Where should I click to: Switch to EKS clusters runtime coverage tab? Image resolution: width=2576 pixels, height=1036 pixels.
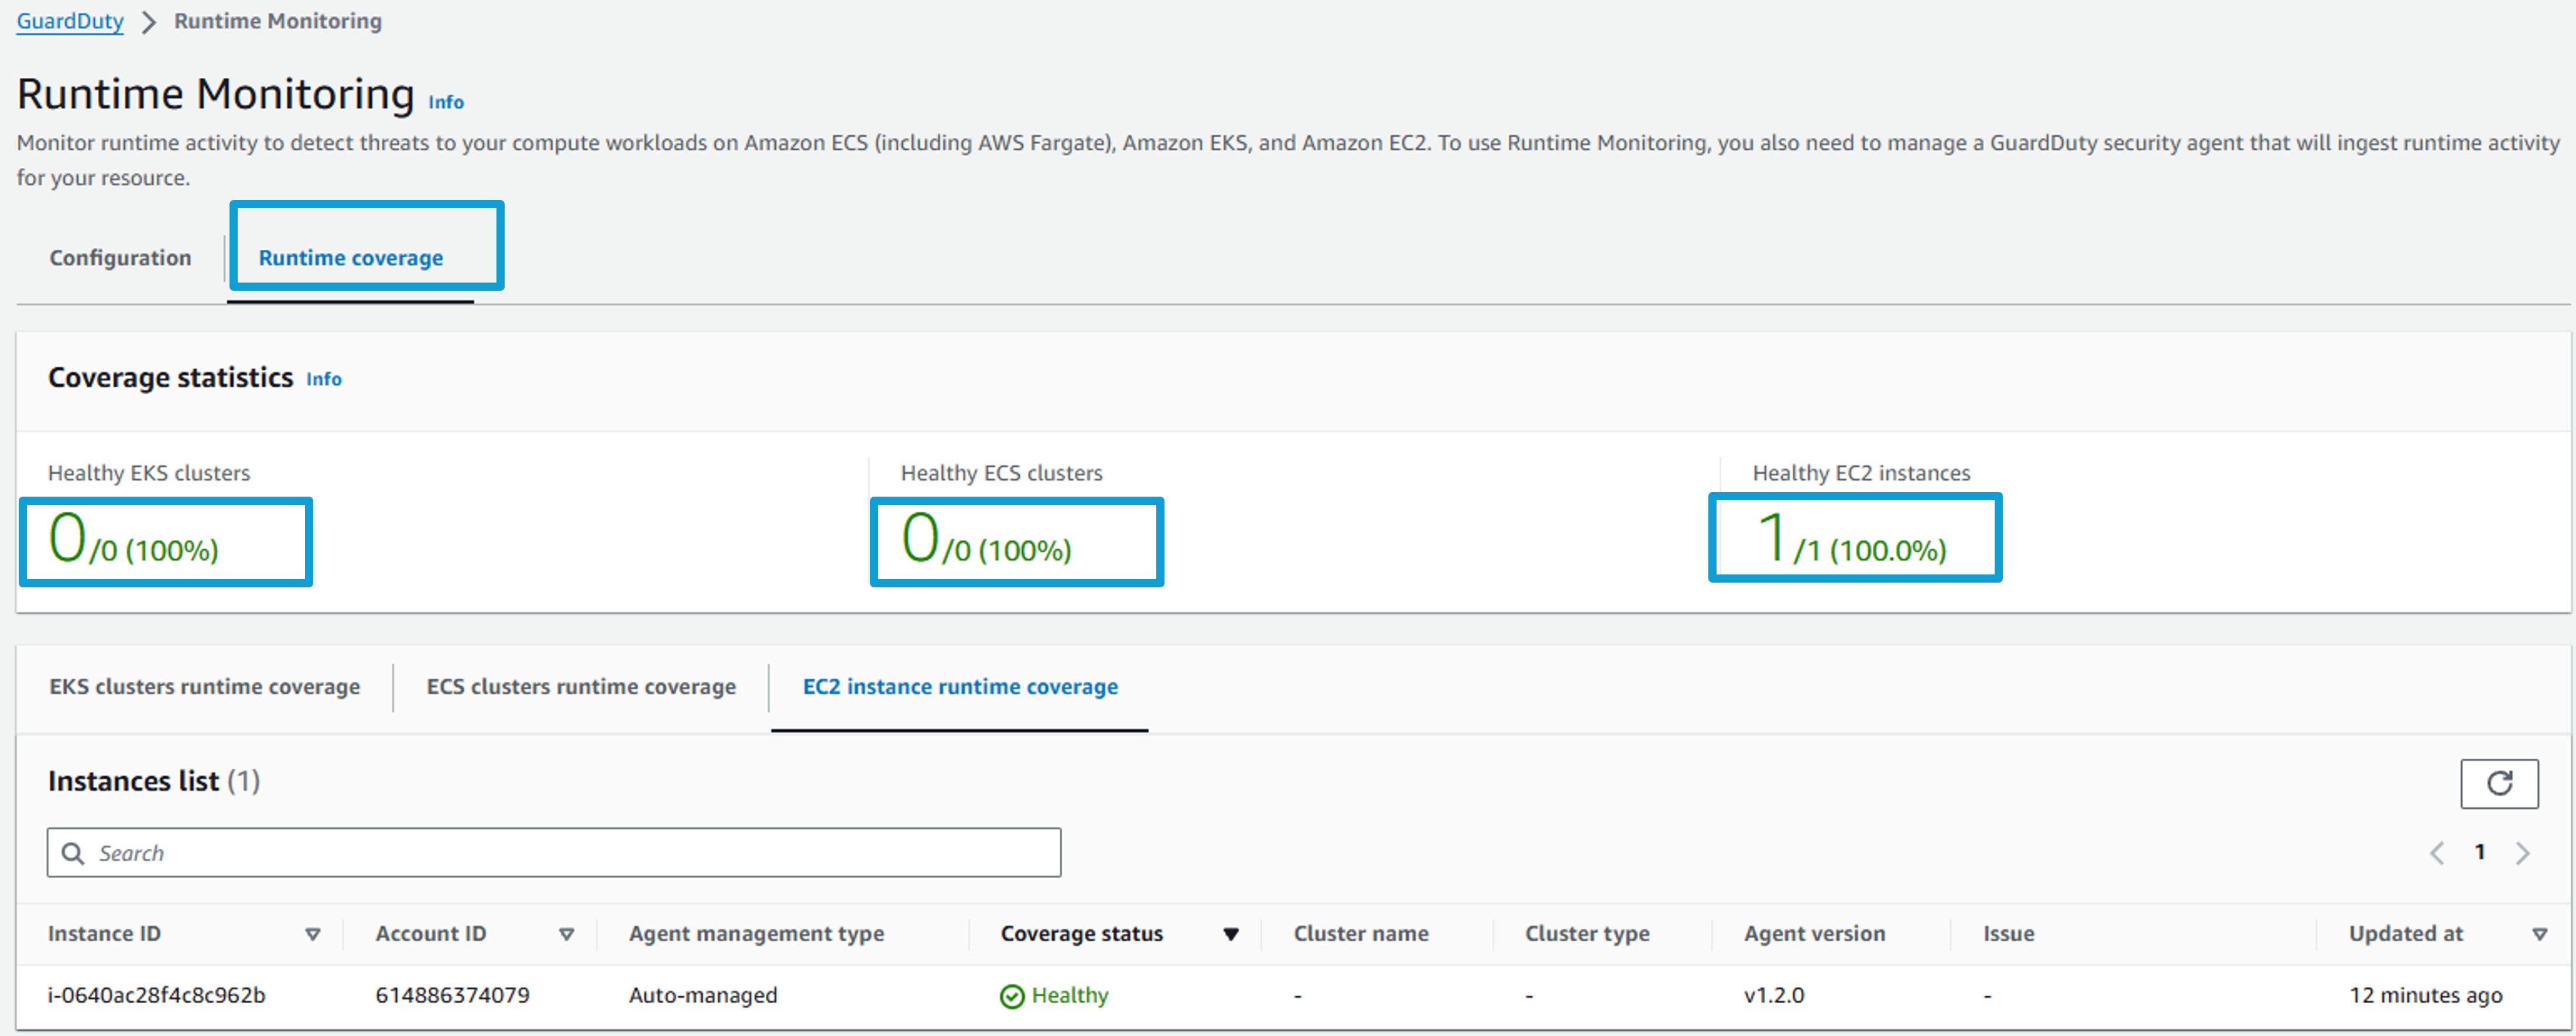[205, 686]
